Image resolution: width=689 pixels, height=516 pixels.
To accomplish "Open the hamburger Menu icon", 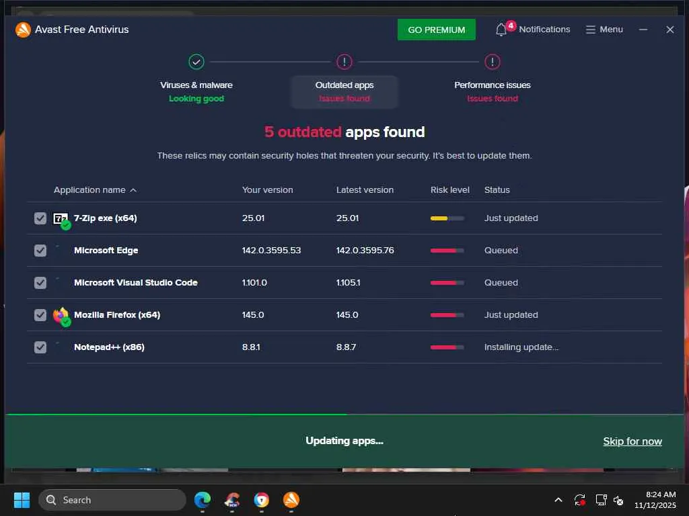I will [590, 30].
